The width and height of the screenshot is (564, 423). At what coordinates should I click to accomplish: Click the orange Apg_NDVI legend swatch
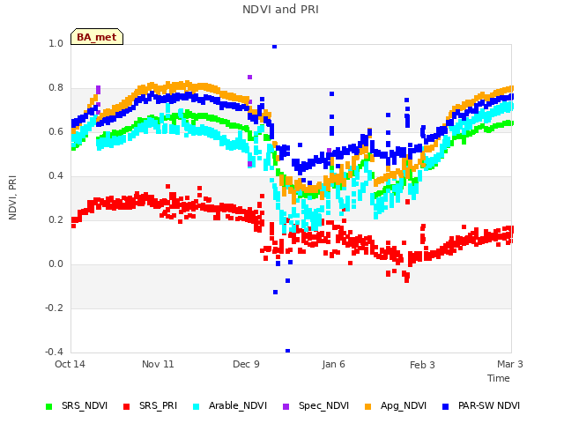tap(368, 406)
